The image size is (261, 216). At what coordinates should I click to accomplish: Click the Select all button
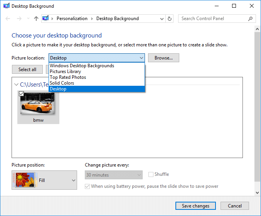(27, 70)
